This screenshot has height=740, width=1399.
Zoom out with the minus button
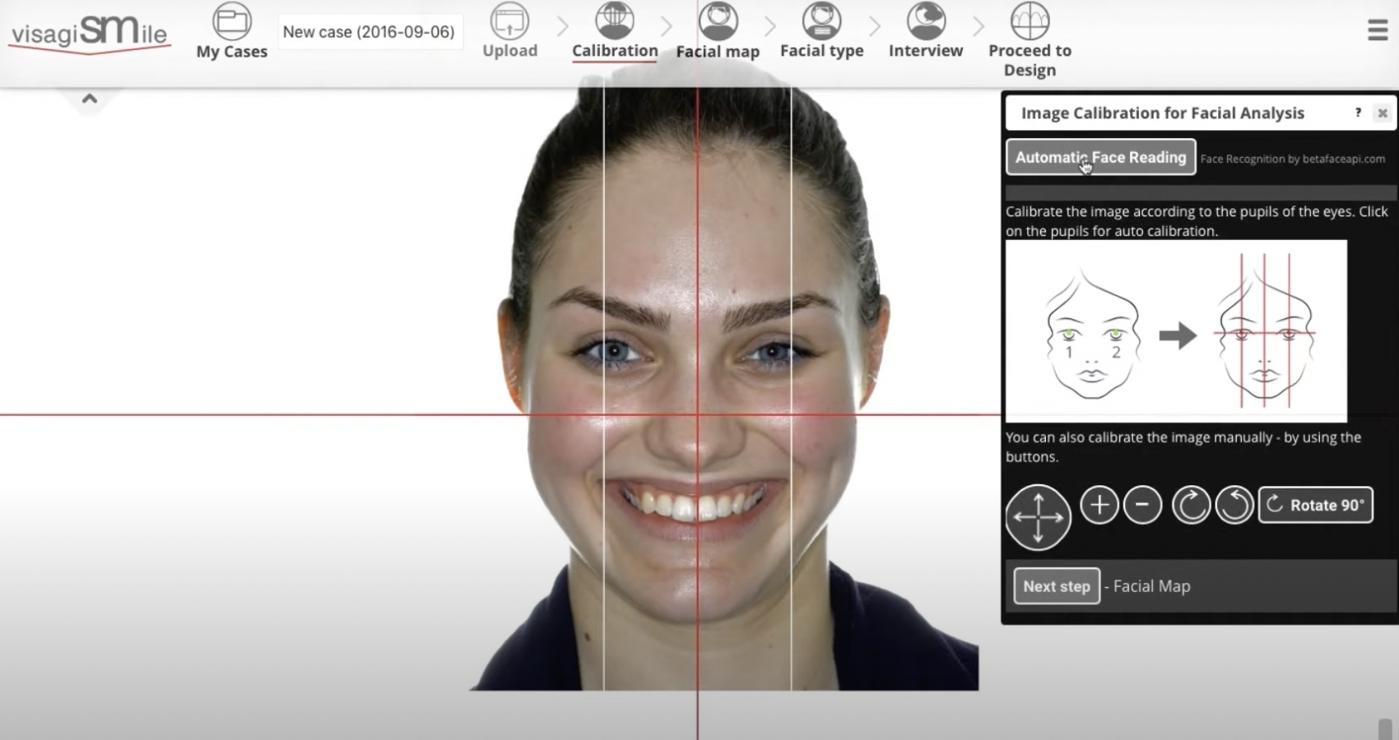[x=1142, y=505]
